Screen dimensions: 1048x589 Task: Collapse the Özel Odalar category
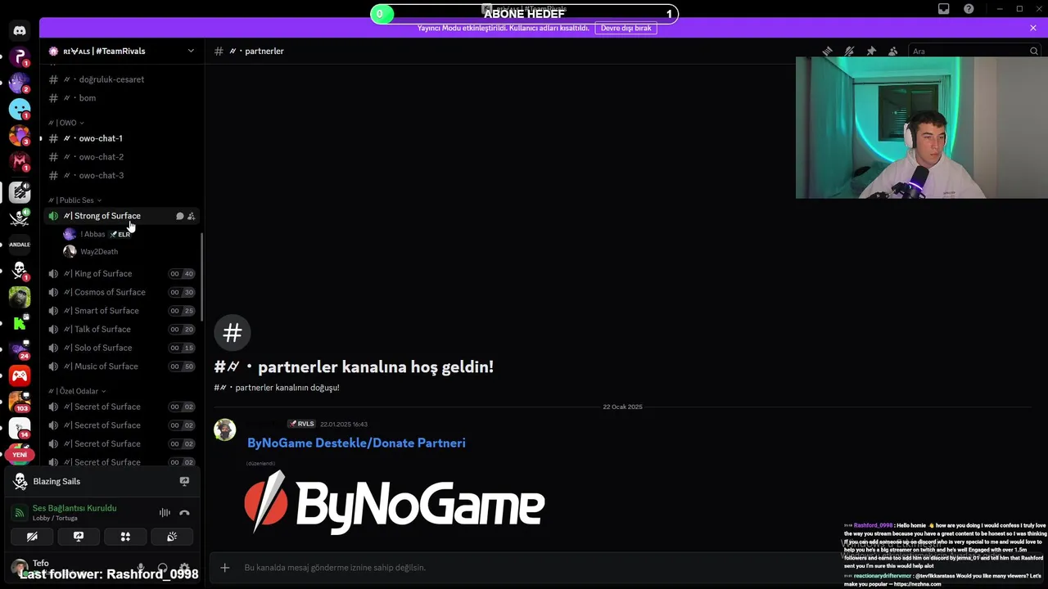(x=78, y=391)
